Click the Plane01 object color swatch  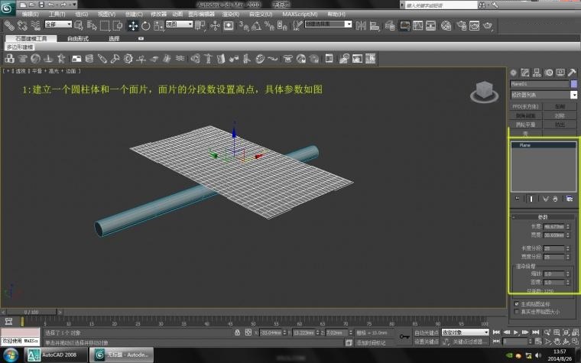(574, 84)
